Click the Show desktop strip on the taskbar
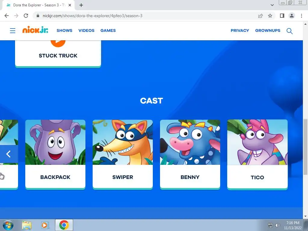This screenshot has width=308, height=231. pos(306,225)
